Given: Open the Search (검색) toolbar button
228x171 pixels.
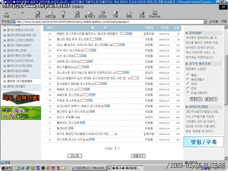Looking at the screenshot, I should (x=77, y=15).
